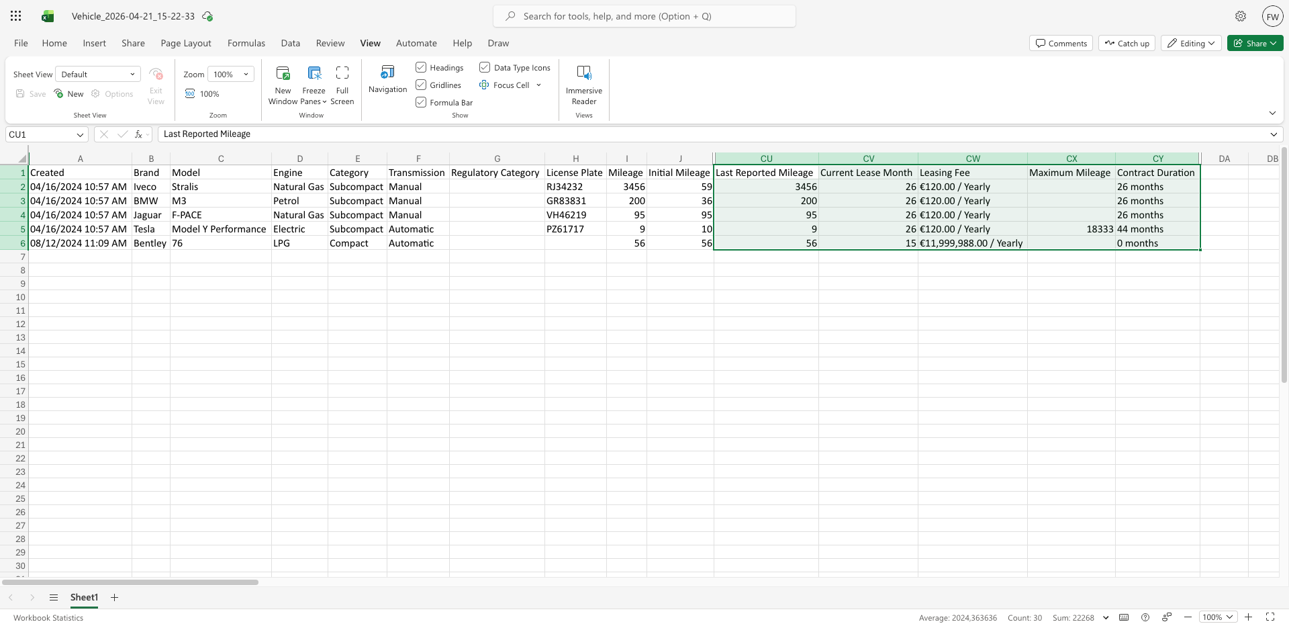Open status bar 100% zoom dropdown

pos(1219,617)
